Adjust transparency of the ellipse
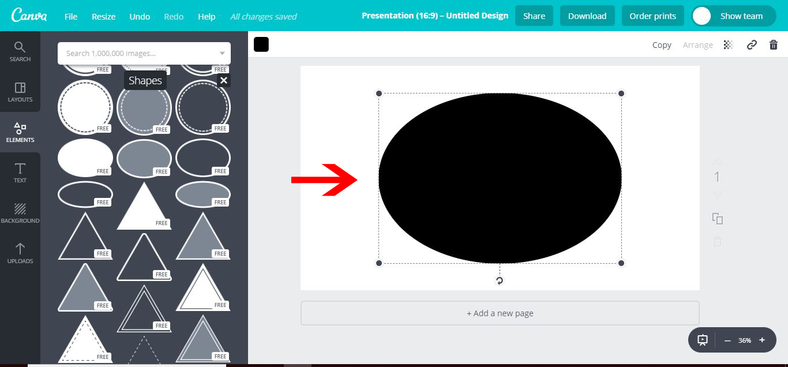 coord(728,44)
